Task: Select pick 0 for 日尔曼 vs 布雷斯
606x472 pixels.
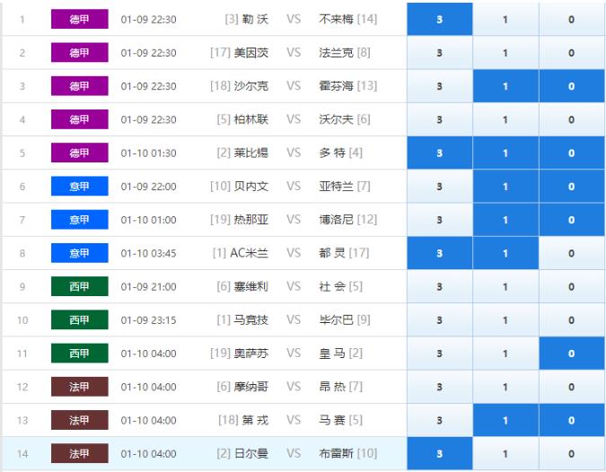Action: point(572,454)
